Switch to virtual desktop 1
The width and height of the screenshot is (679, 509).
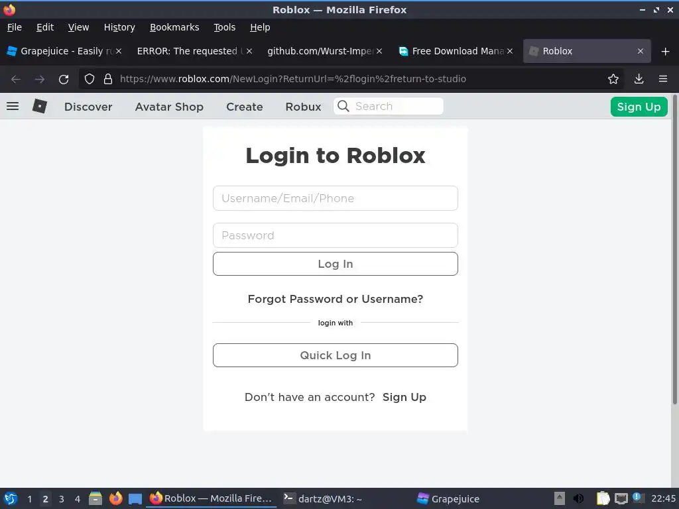click(29, 499)
